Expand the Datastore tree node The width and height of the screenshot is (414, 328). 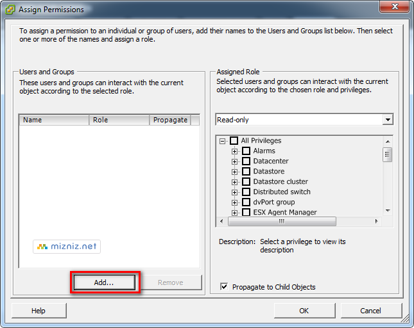[x=234, y=172]
